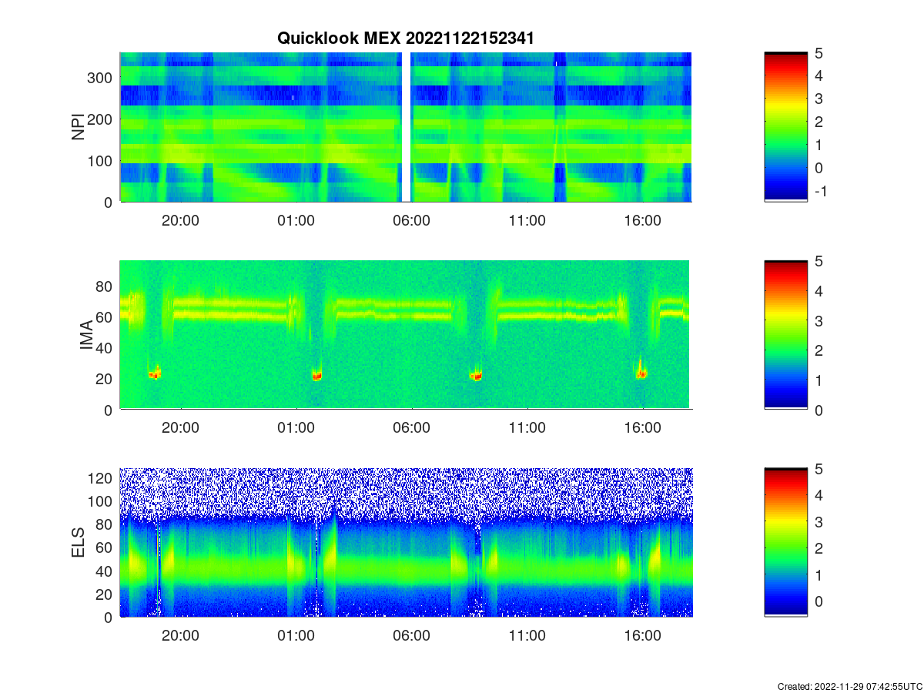924x693 pixels.
Task: Click the 06:00 tick under the IMA panel
Action: [x=411, y=428]
